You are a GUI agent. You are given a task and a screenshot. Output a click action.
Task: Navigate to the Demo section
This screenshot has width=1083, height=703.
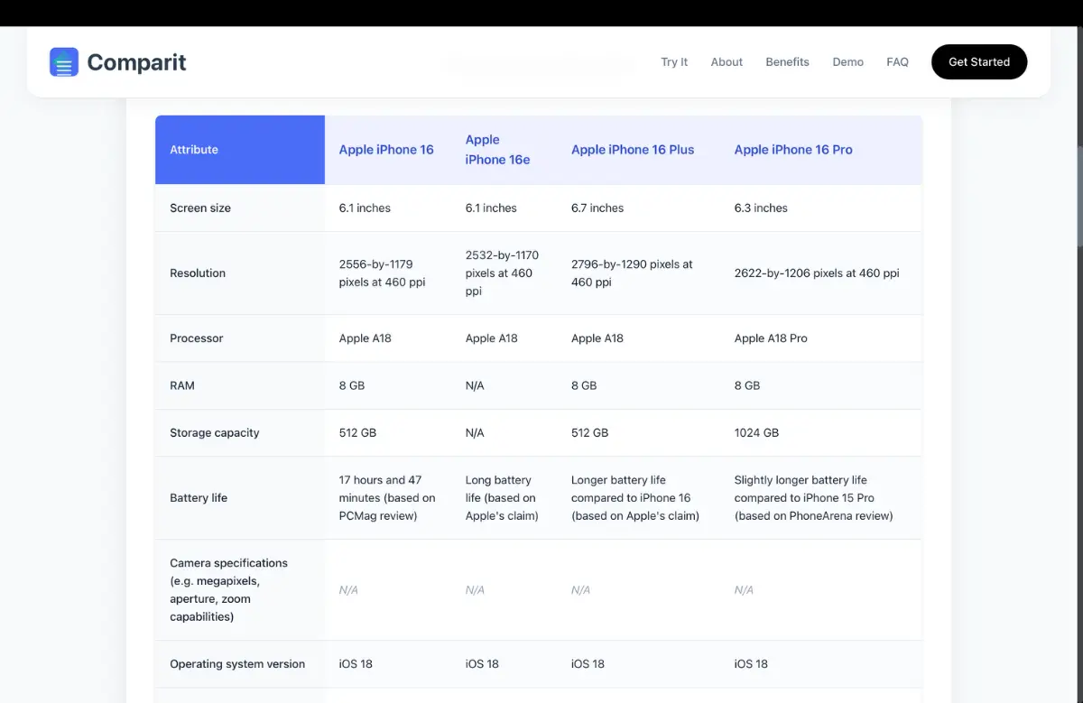(847, 62)
